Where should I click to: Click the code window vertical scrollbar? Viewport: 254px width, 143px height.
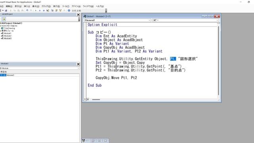219,61
